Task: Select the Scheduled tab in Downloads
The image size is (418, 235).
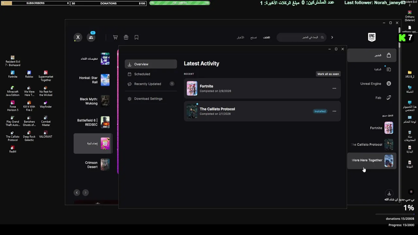Action: (x=151, y=74)
